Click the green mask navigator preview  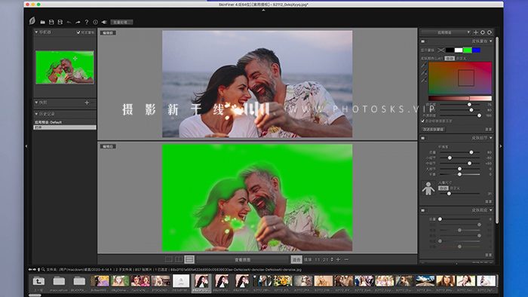click(x=65, y=67)
